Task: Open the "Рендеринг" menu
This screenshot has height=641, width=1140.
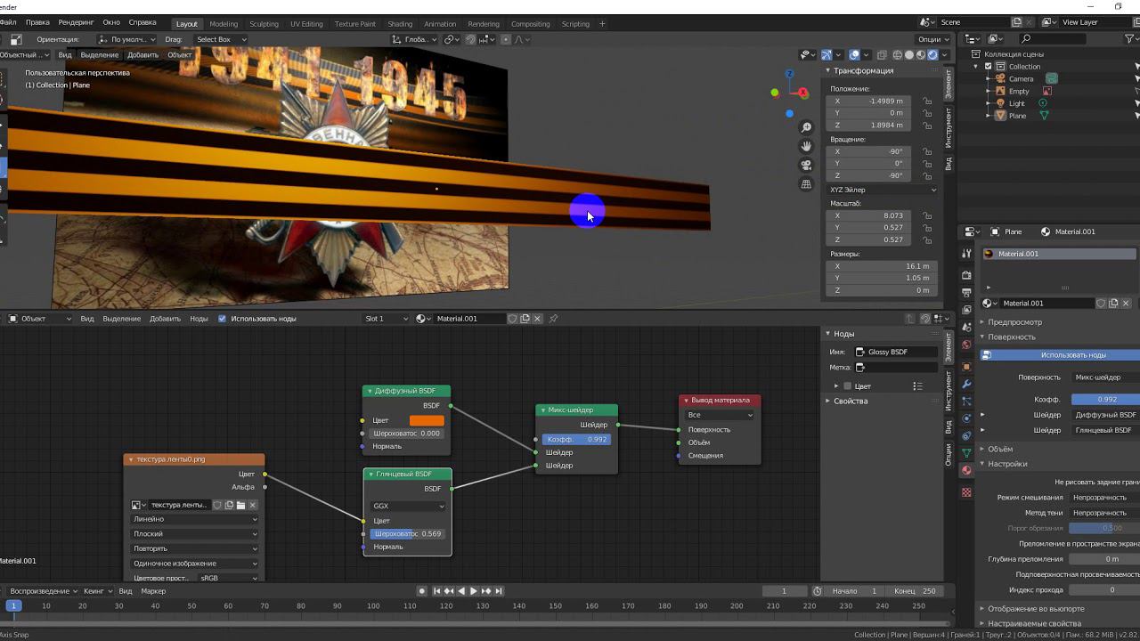Action: coord(76,22)
